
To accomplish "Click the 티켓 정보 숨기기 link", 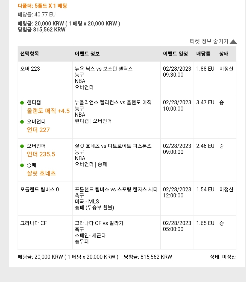I will coord(209,41).
